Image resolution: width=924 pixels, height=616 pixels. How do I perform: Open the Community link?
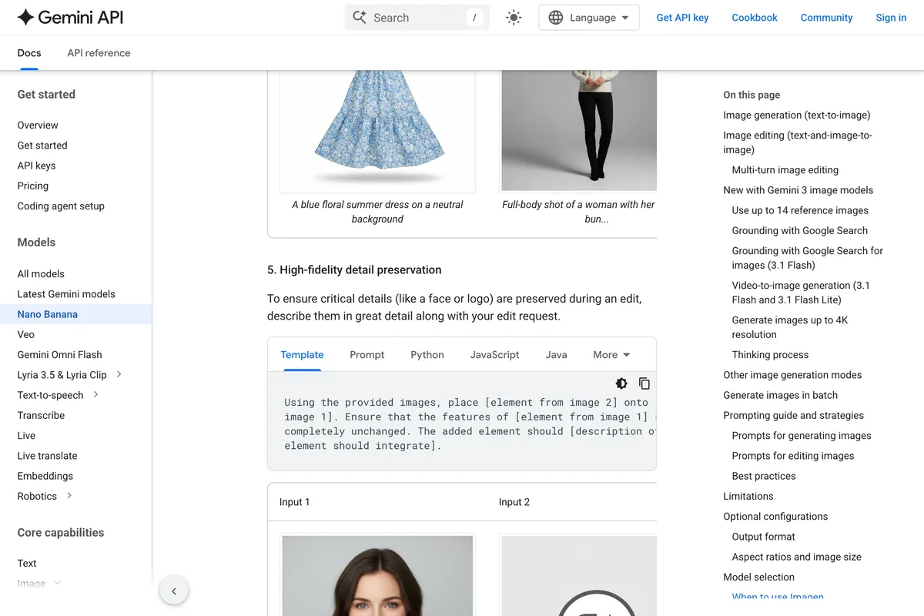pyautogui.click(x=826, y=18)
